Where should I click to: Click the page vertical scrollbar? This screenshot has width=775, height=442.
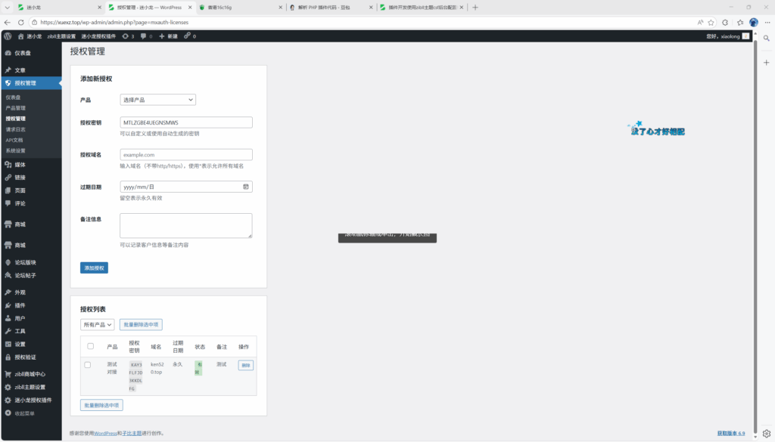(x=754, y=227)
